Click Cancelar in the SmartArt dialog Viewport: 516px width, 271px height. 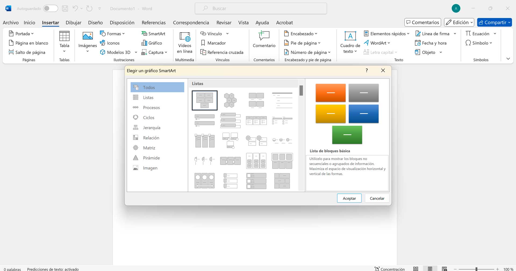[x=377, y=198]
